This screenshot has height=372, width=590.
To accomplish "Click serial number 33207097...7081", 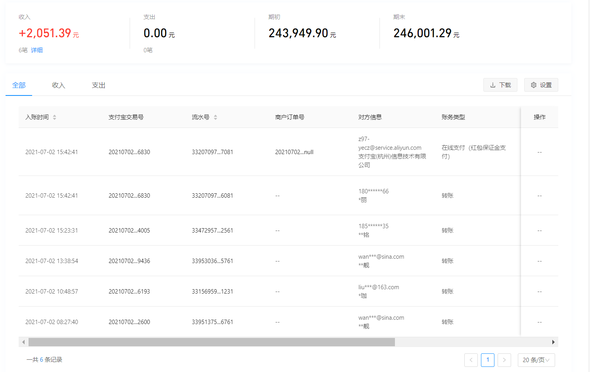I will tap(212, 152).
